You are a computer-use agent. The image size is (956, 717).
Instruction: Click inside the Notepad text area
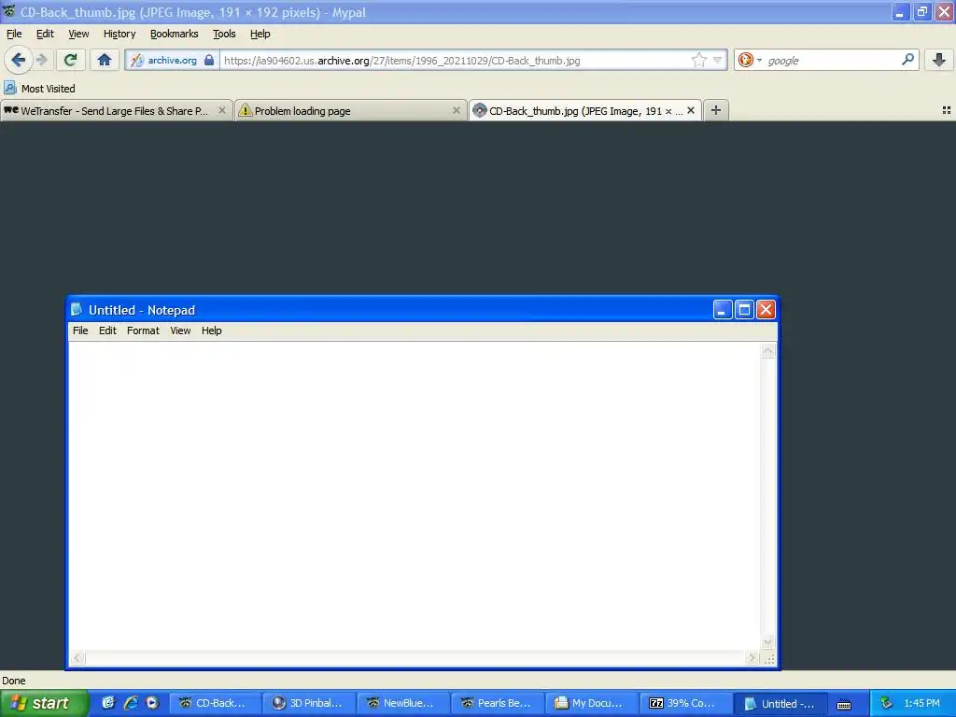[415, 495]
